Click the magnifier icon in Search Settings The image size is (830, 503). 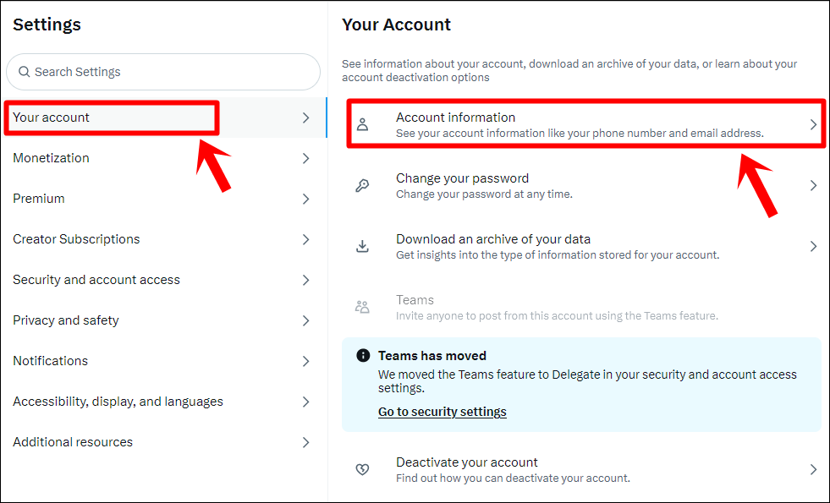pos(23,72)
